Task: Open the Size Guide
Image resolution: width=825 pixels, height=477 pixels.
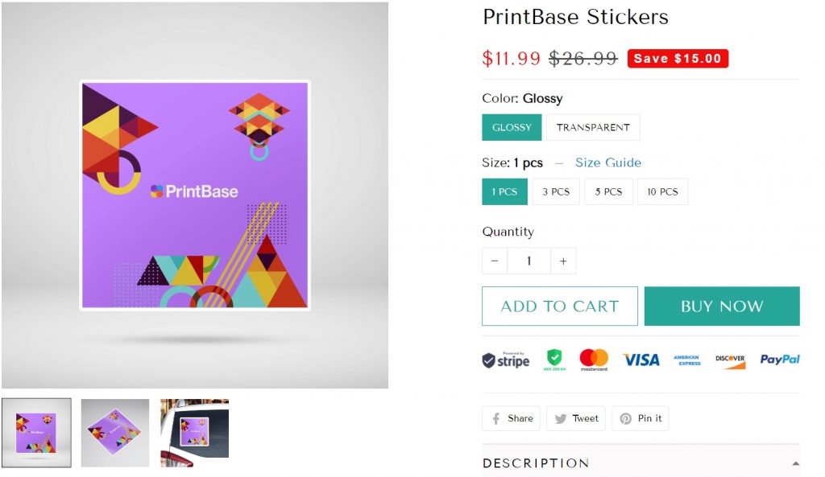Action: click(x=608, y=162)
